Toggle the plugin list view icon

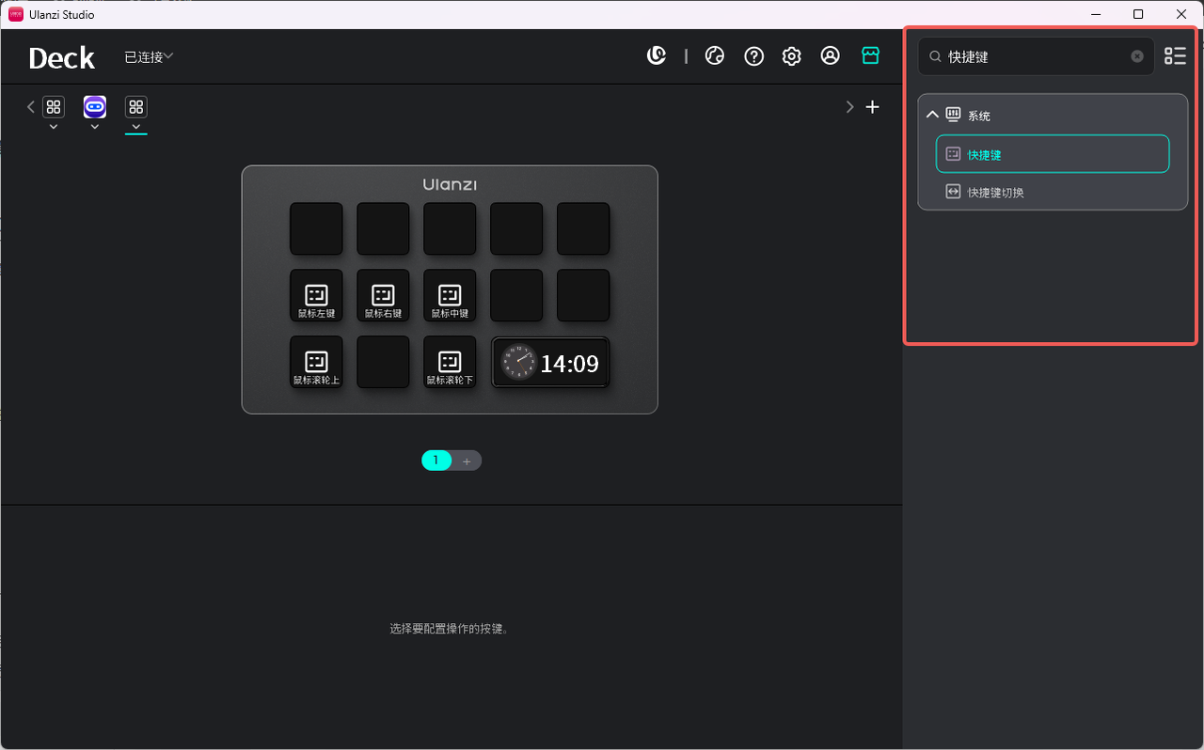click(1175, 56)
